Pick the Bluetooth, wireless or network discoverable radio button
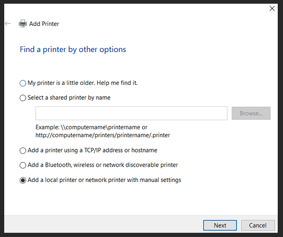This screenshot has height=237, width=283. pyautogui.click(x=23, y=165)
